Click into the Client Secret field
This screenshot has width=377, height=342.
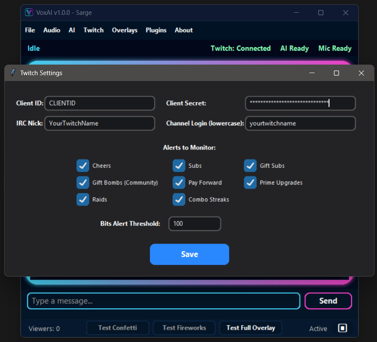coord(300,103)
